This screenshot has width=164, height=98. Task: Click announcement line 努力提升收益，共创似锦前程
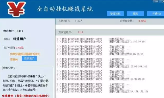click(x=20, y=90)
